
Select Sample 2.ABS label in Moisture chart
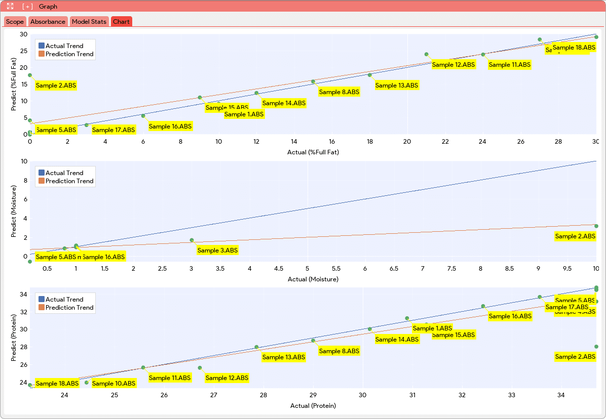pos(575,236)
